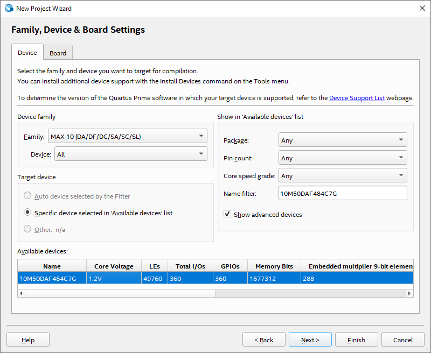Sort by the LEs column header
This screenshot has width=431, height=353.
(x=154, y=266)
